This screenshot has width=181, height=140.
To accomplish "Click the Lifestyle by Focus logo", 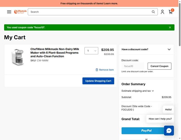I will coord(20,12).
